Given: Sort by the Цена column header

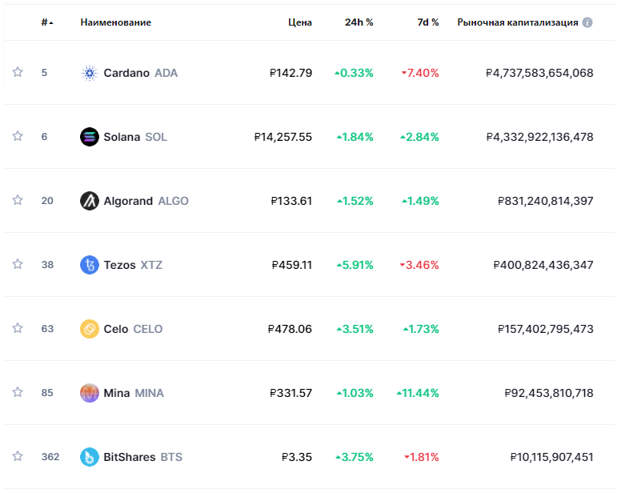Looking at the screenshot, I should tap(300, 22).
